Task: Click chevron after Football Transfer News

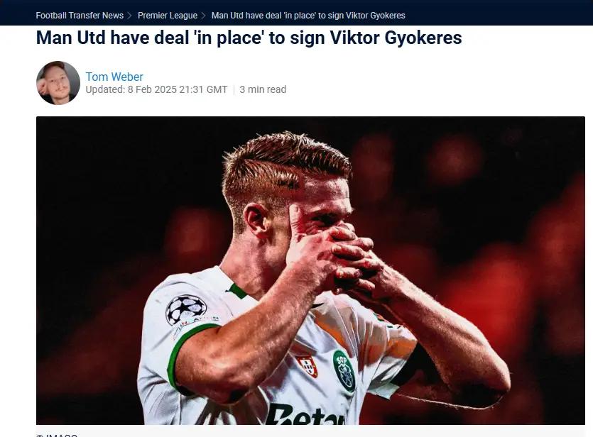Action: (x=130, y=16)
